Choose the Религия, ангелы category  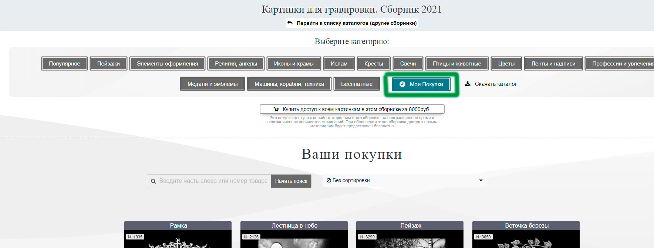(236, 64)
